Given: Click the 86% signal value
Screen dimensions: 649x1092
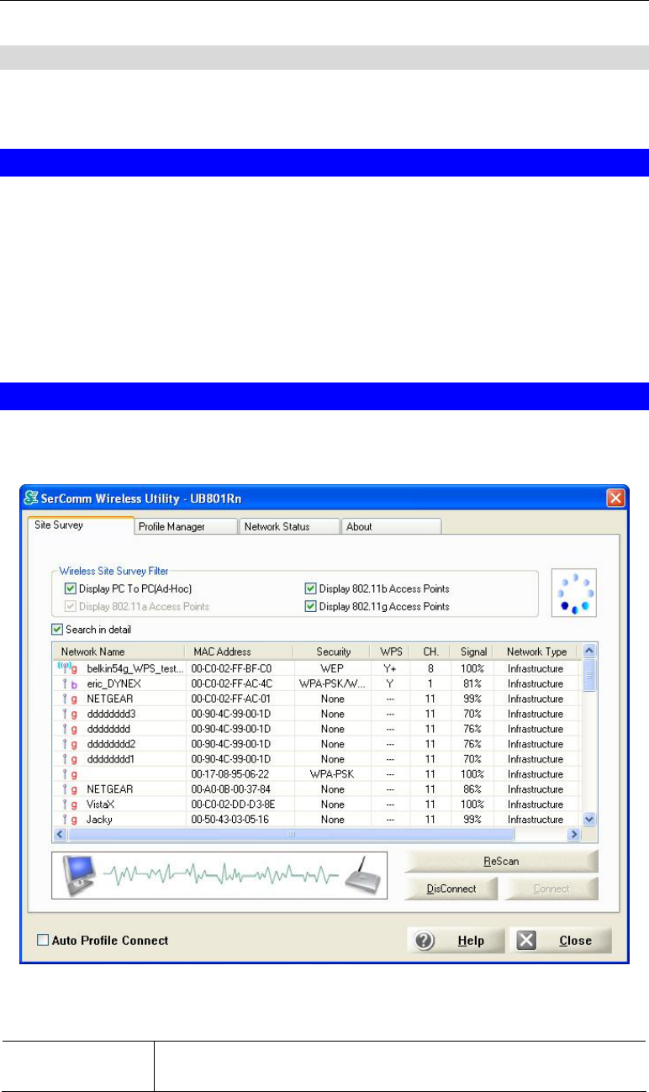Looking at the screenshot, I should coord(473,789).
